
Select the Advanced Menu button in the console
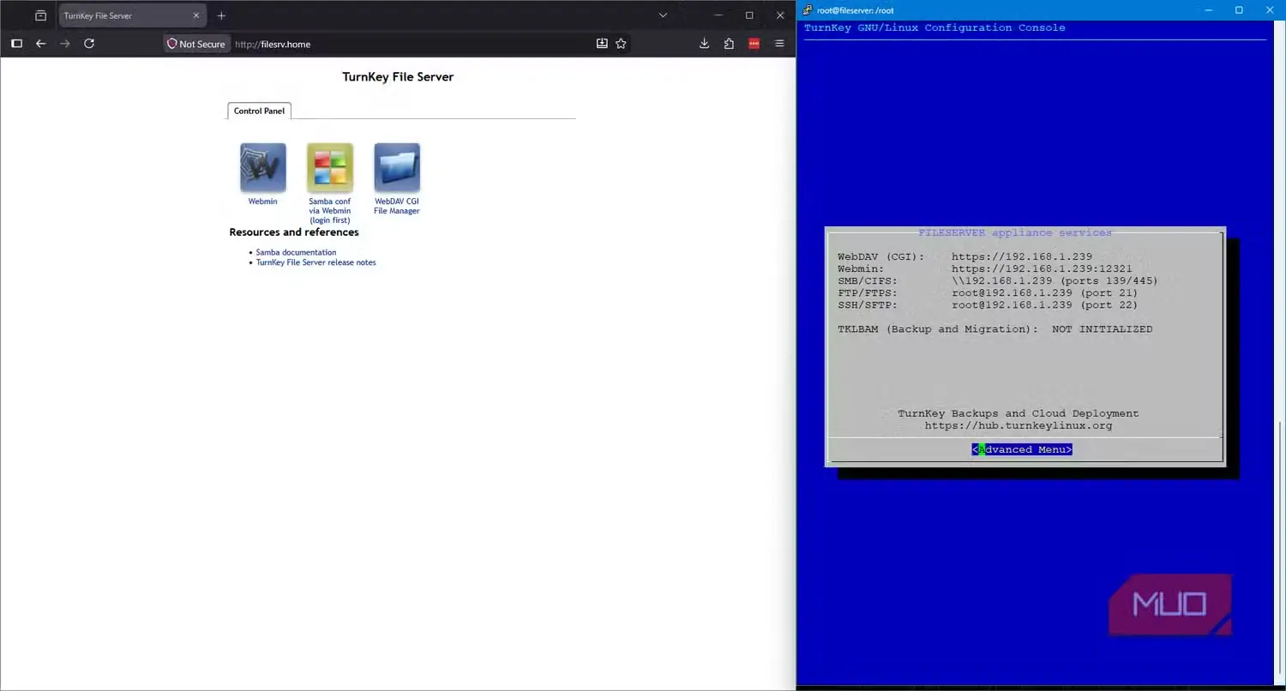[x=1022, y=449]
